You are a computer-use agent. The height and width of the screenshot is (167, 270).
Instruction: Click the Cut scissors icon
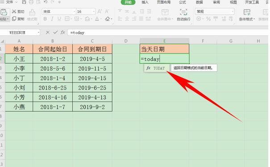click(x=14, y=12)
